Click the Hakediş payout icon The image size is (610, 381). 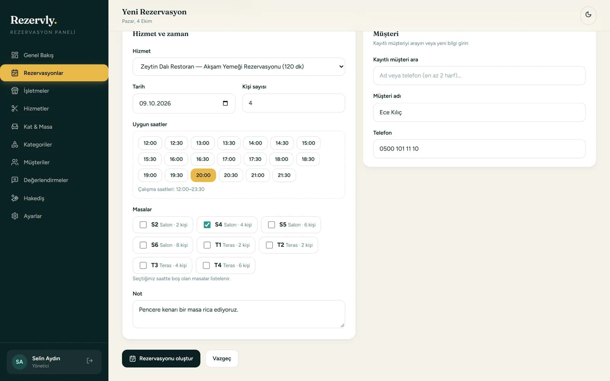click(15, 198)
